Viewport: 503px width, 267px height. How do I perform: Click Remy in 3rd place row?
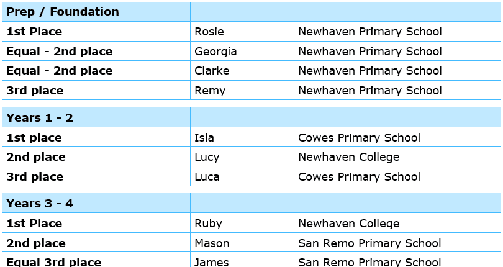(210, 91)
